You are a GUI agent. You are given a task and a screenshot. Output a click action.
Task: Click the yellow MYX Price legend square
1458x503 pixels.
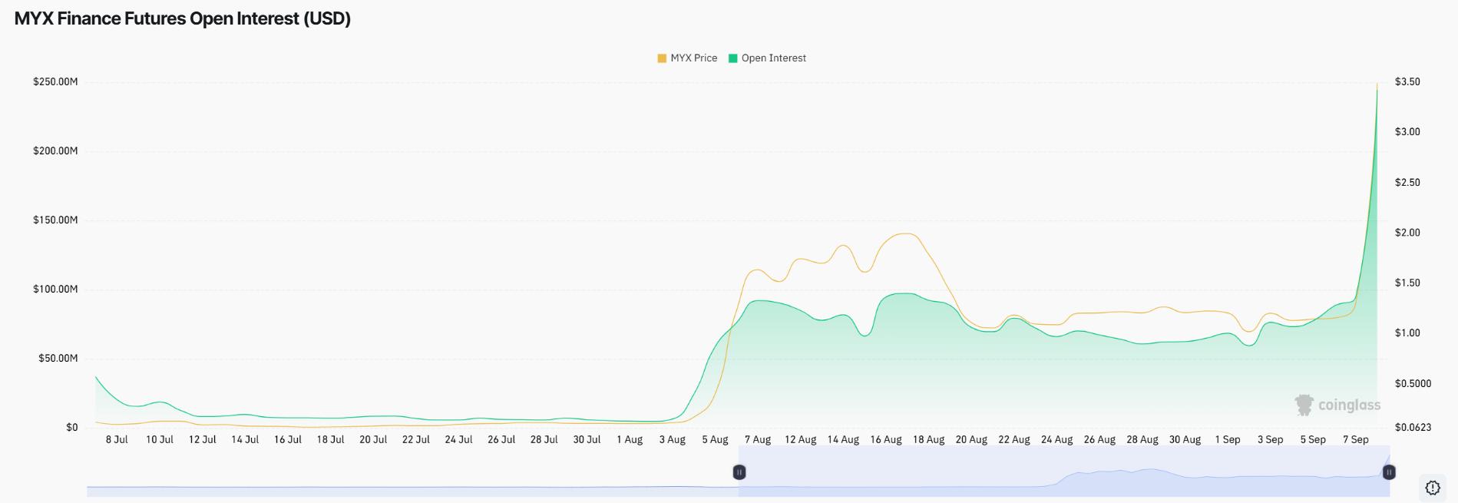[x=662, y=58]
